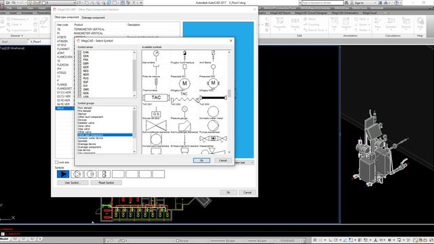This screenshot has height=244, width=434.
Task: Select the Anti Belier symbol
Action: 213,57
